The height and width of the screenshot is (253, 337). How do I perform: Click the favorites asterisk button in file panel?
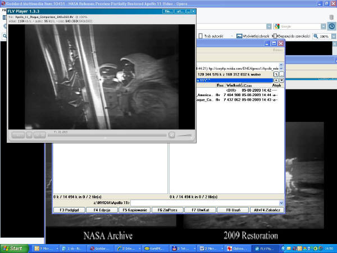coord(276,80)
